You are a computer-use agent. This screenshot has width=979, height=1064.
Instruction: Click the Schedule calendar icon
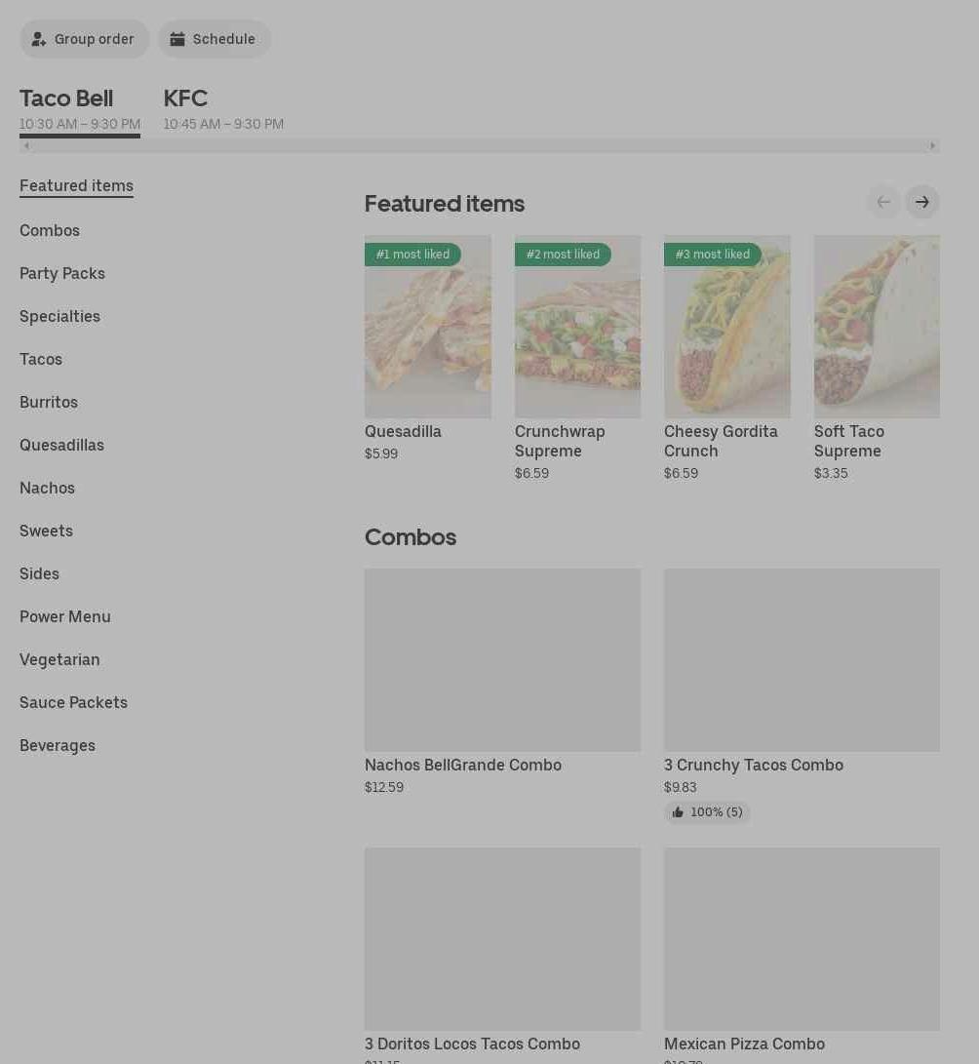point(177,39)
